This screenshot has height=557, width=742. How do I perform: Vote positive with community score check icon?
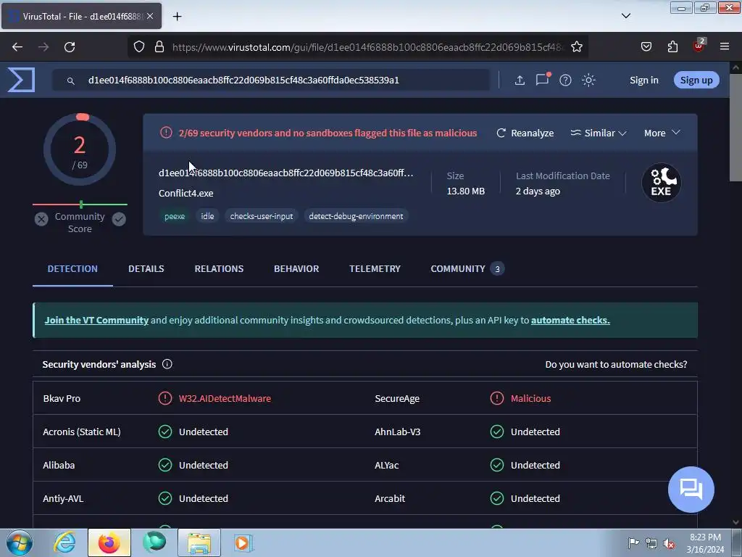click(x=119, y=219)
